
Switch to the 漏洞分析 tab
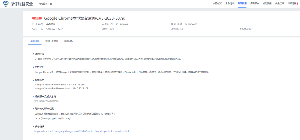click(69, 41)
